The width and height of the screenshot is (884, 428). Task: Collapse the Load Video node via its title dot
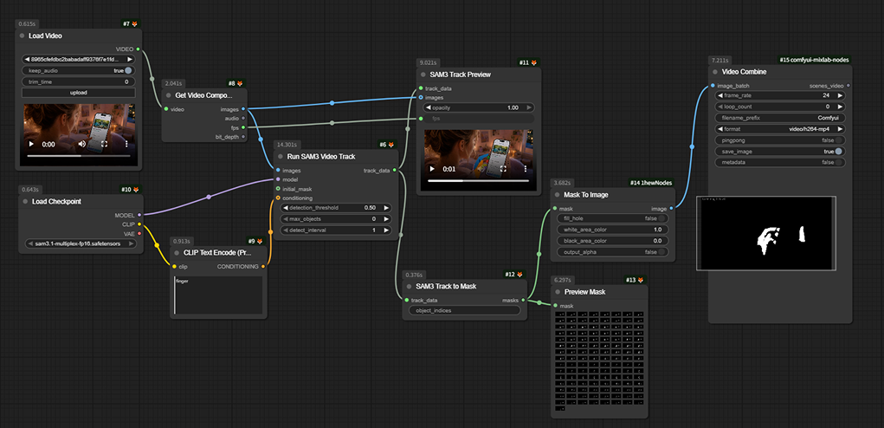pyautogui.click(x=22, y=36)
